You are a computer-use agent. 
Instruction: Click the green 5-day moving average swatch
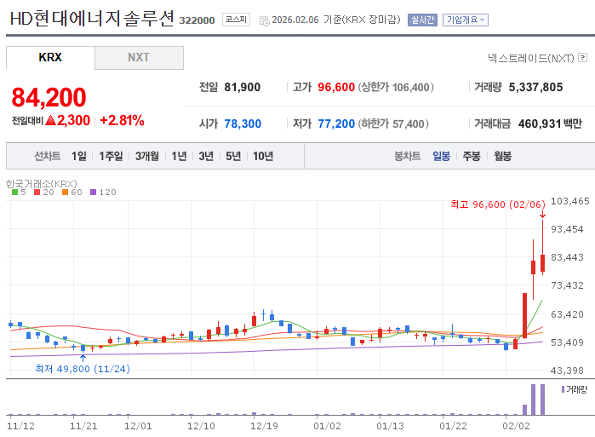(x=14, y=193)
